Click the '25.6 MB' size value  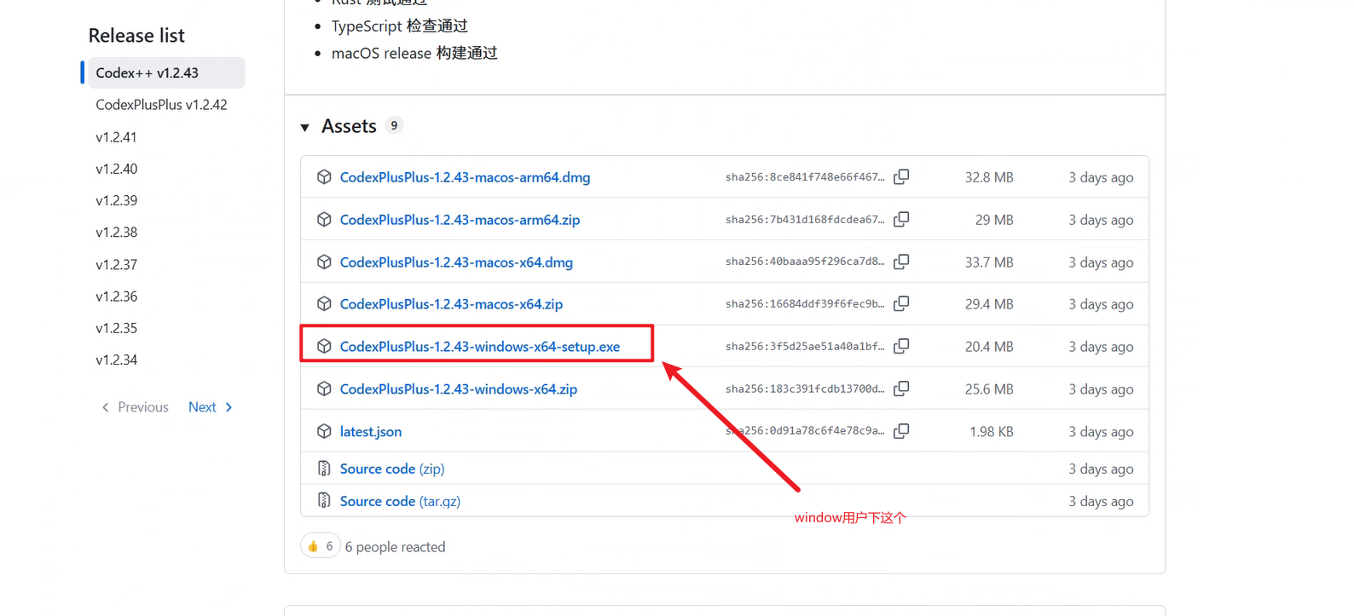[989, 389]
